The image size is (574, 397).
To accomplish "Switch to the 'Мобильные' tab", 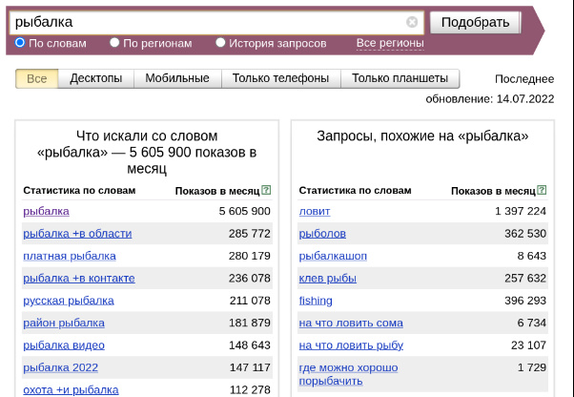I will click(177, 79).
